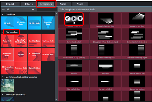Click the category list scroll down arrow

pos(56,100)
